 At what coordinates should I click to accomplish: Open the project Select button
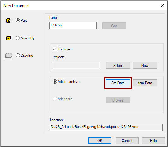point(118,65)
